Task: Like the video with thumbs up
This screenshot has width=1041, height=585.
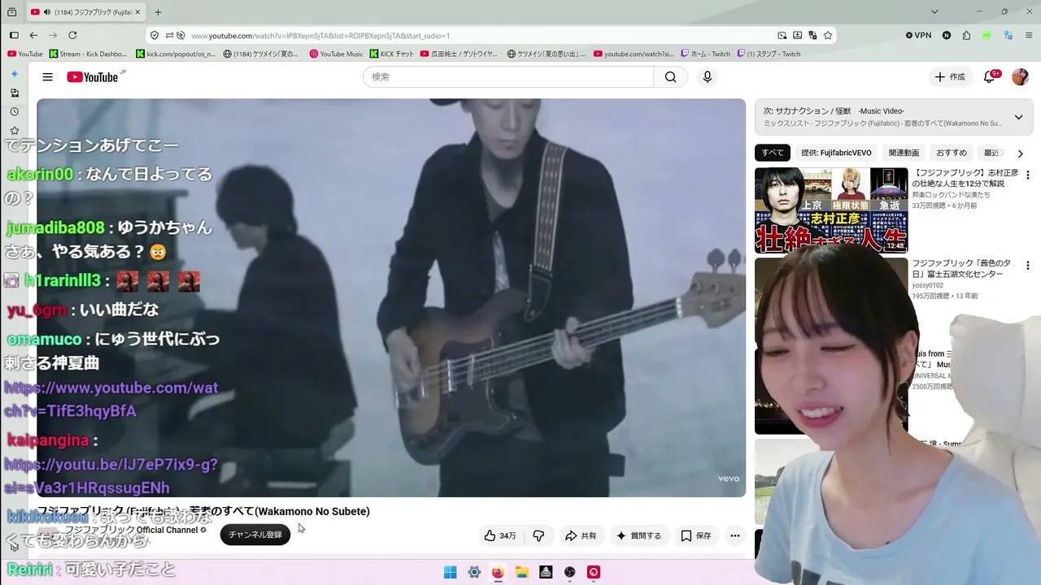Action: pos(500,535)
